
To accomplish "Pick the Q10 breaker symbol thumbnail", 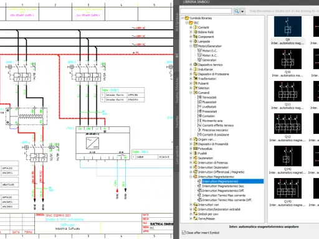I will point(288,59).
